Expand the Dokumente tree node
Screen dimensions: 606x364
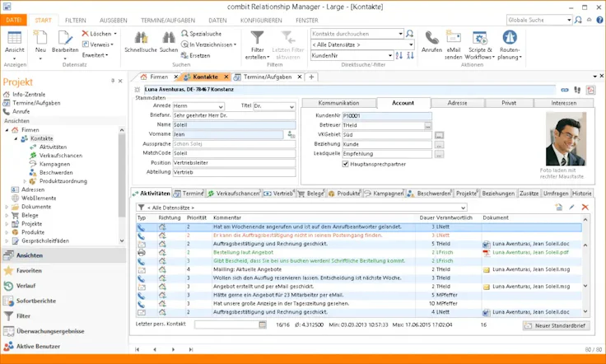pos(7,207)
